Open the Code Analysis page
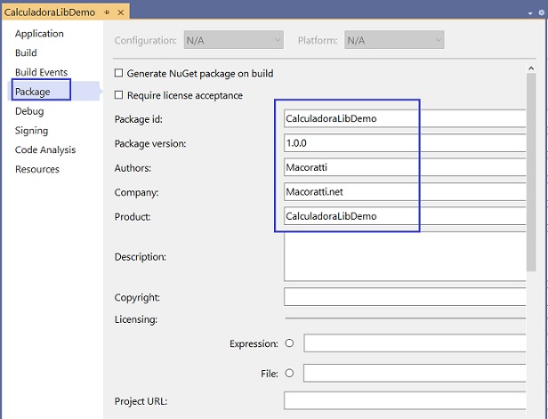Image resolution: width=548 pixels, height=419 pixels. tap(45, 150)
